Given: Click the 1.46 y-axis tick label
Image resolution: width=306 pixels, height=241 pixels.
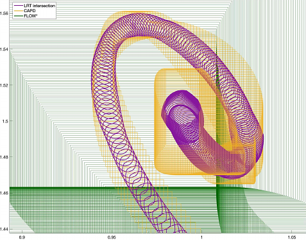Looking at the screenshot, I should (4, 193).
